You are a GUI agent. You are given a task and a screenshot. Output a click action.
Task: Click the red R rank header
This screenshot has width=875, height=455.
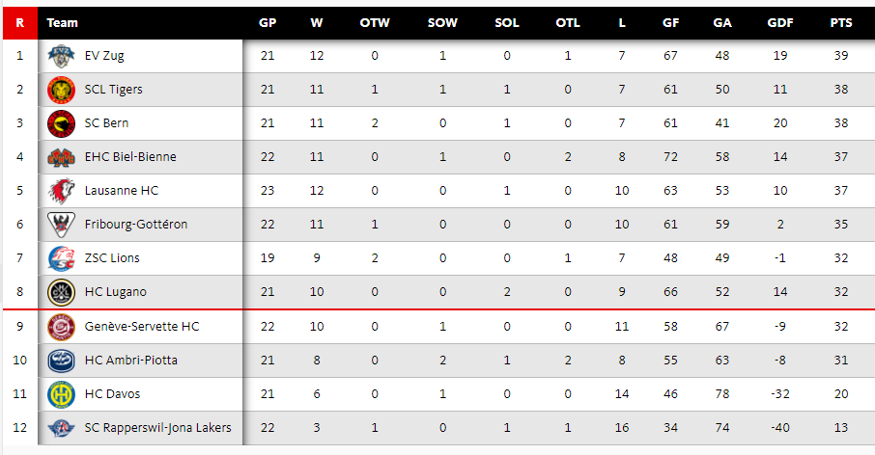19,22
